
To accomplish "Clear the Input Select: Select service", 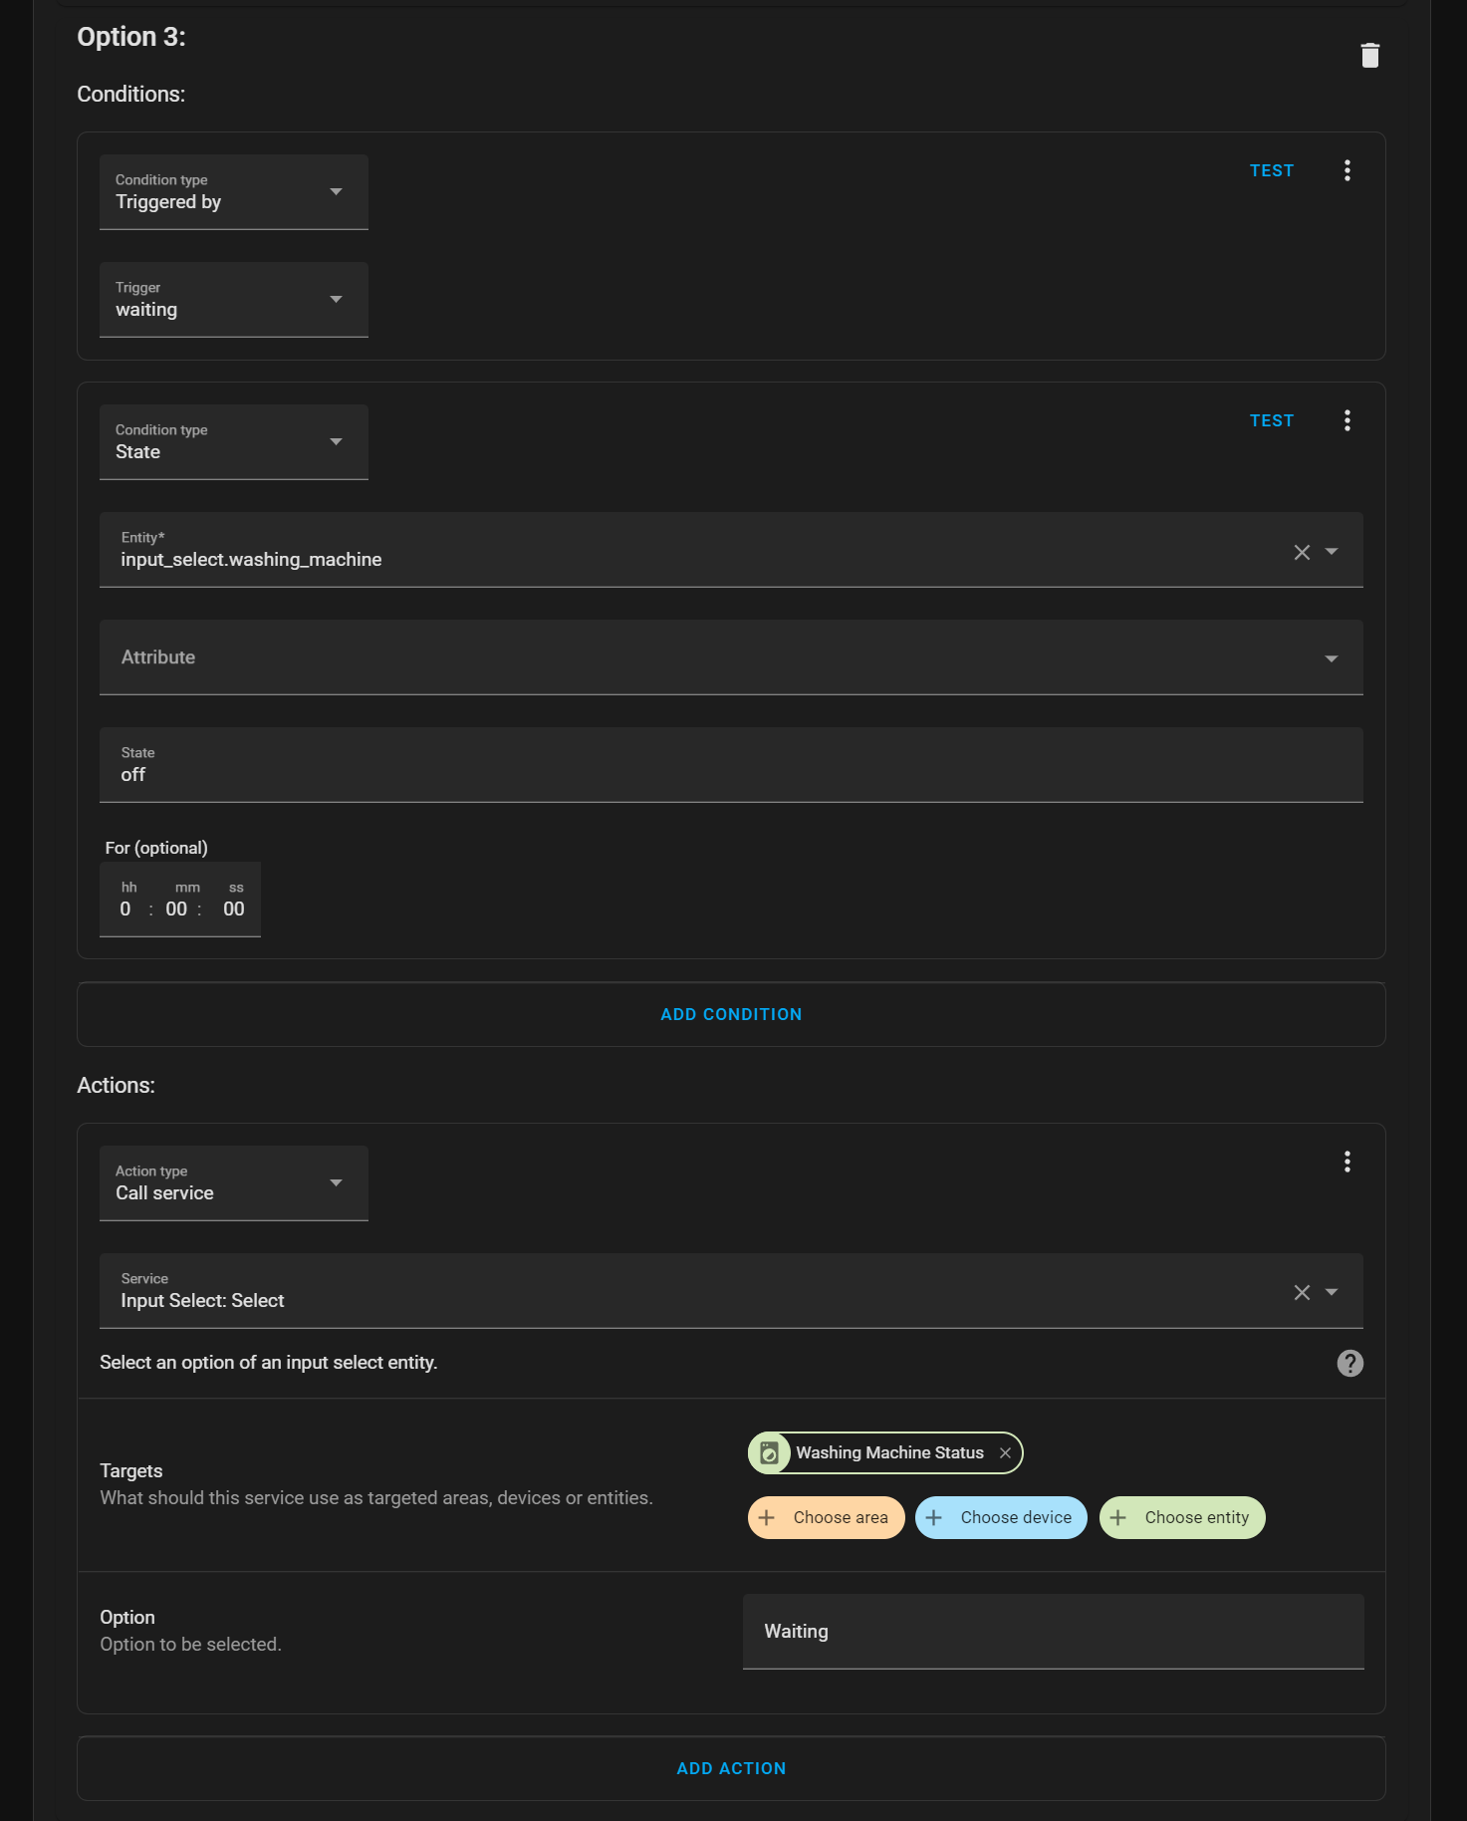I will coord(1301,1292).
